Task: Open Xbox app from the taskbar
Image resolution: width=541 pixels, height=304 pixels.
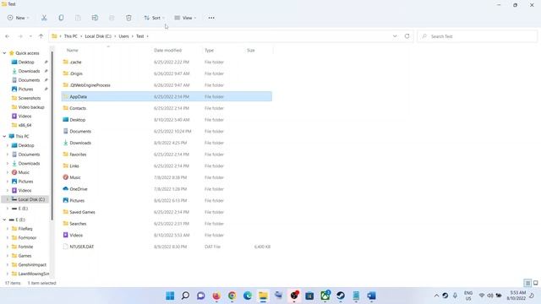Action: click(325, 296)
